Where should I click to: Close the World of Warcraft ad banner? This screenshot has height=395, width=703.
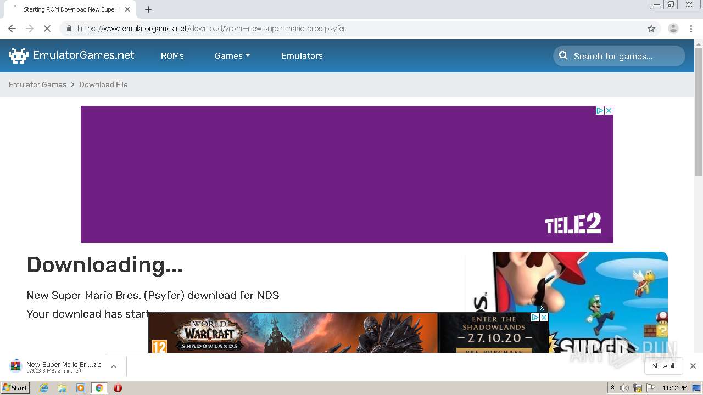click(x=544, y=317)
